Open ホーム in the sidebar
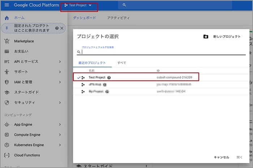Screen dimensions: 253x168 tap(19, 18)
